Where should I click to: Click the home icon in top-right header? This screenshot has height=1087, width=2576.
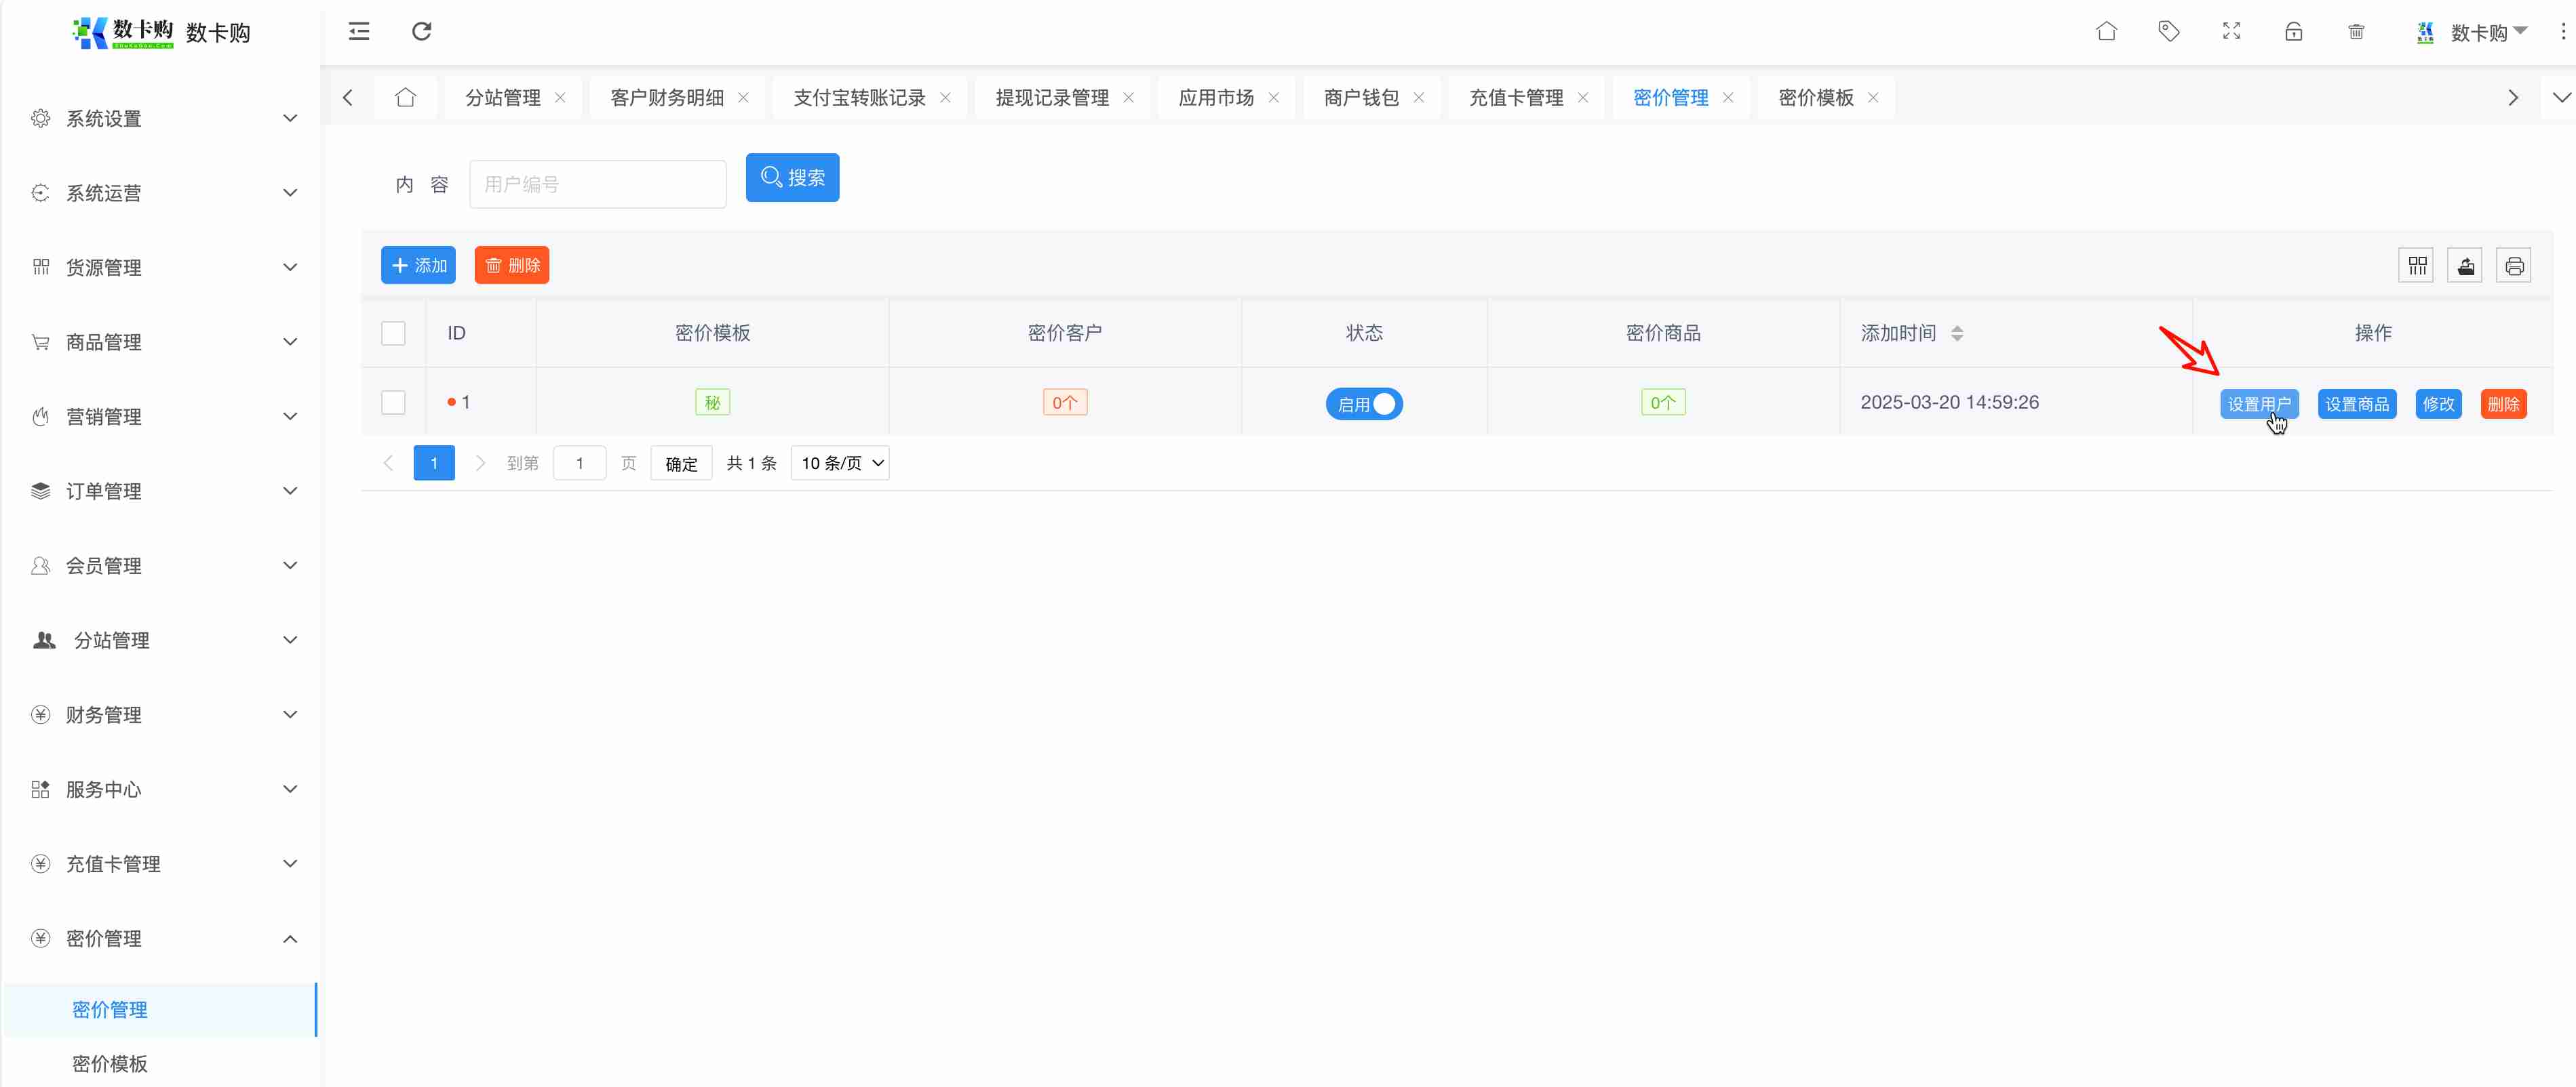(2106, 32)
